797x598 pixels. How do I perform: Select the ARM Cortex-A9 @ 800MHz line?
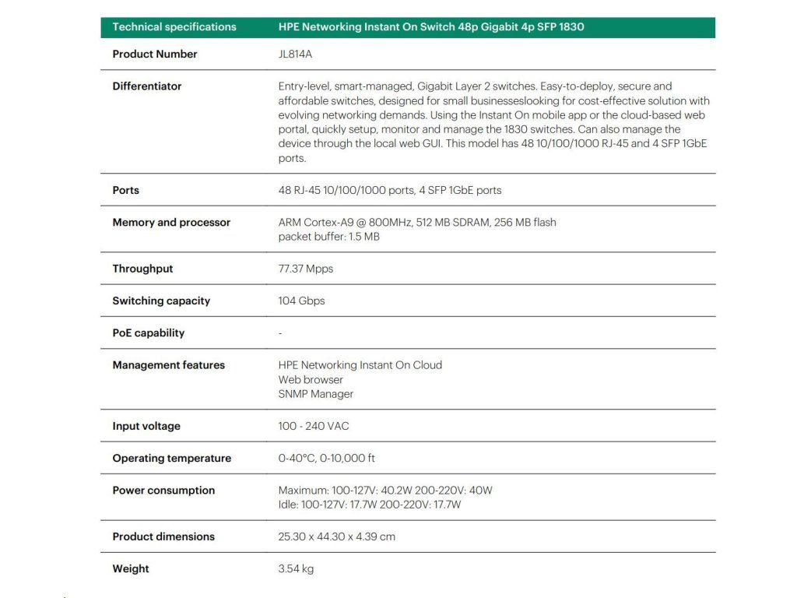click(x=417, y=222)
